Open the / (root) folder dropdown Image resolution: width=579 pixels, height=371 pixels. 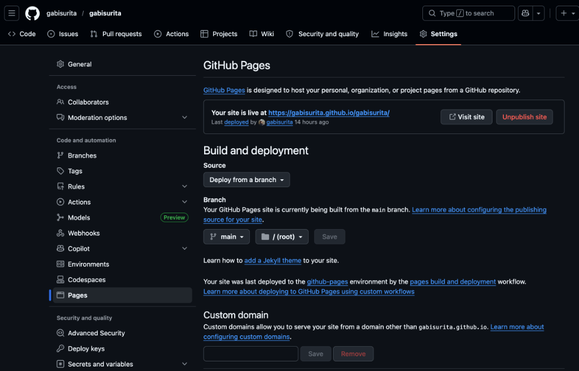click(x=282, y=237)
